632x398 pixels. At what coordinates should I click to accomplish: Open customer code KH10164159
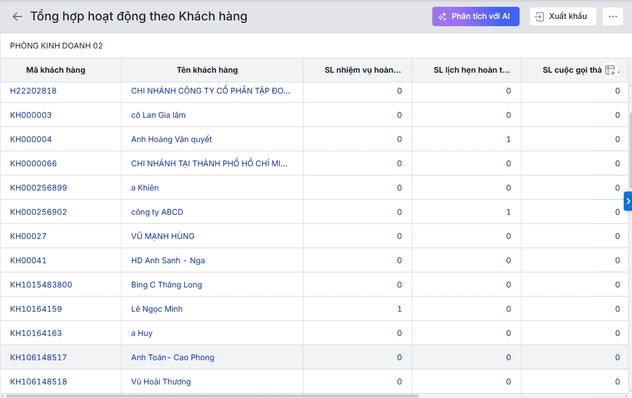coord(36,308)
